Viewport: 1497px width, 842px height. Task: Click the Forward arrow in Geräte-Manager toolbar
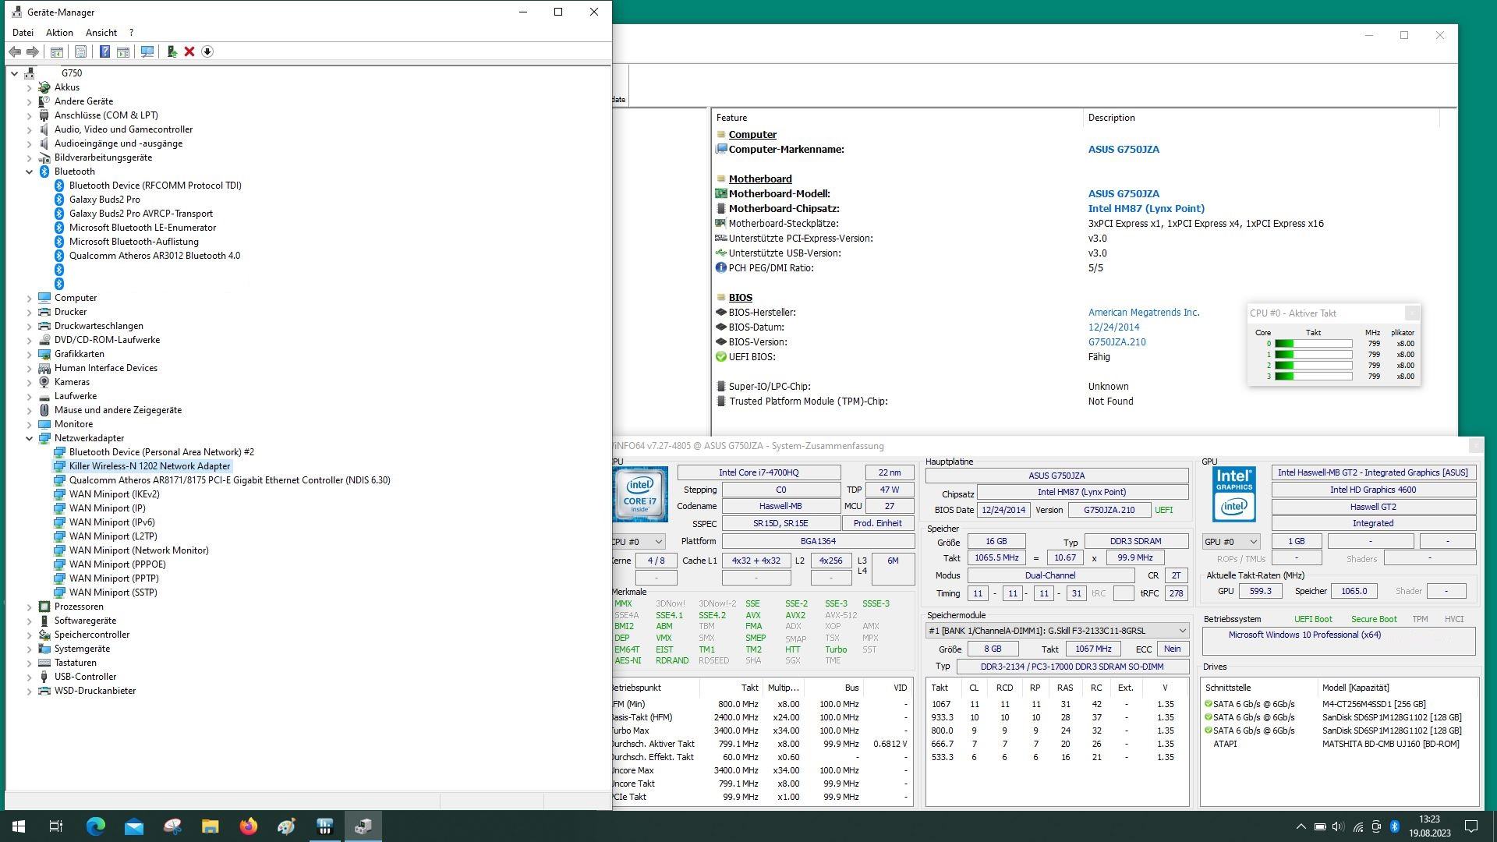click(33, 51)
